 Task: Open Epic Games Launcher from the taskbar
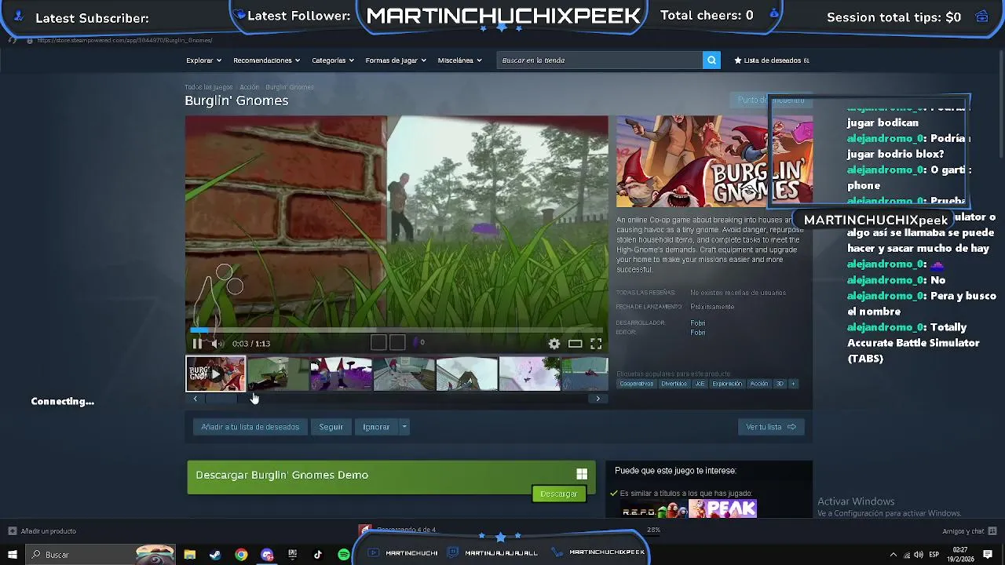pyautogui.click(x=292, y=555)
